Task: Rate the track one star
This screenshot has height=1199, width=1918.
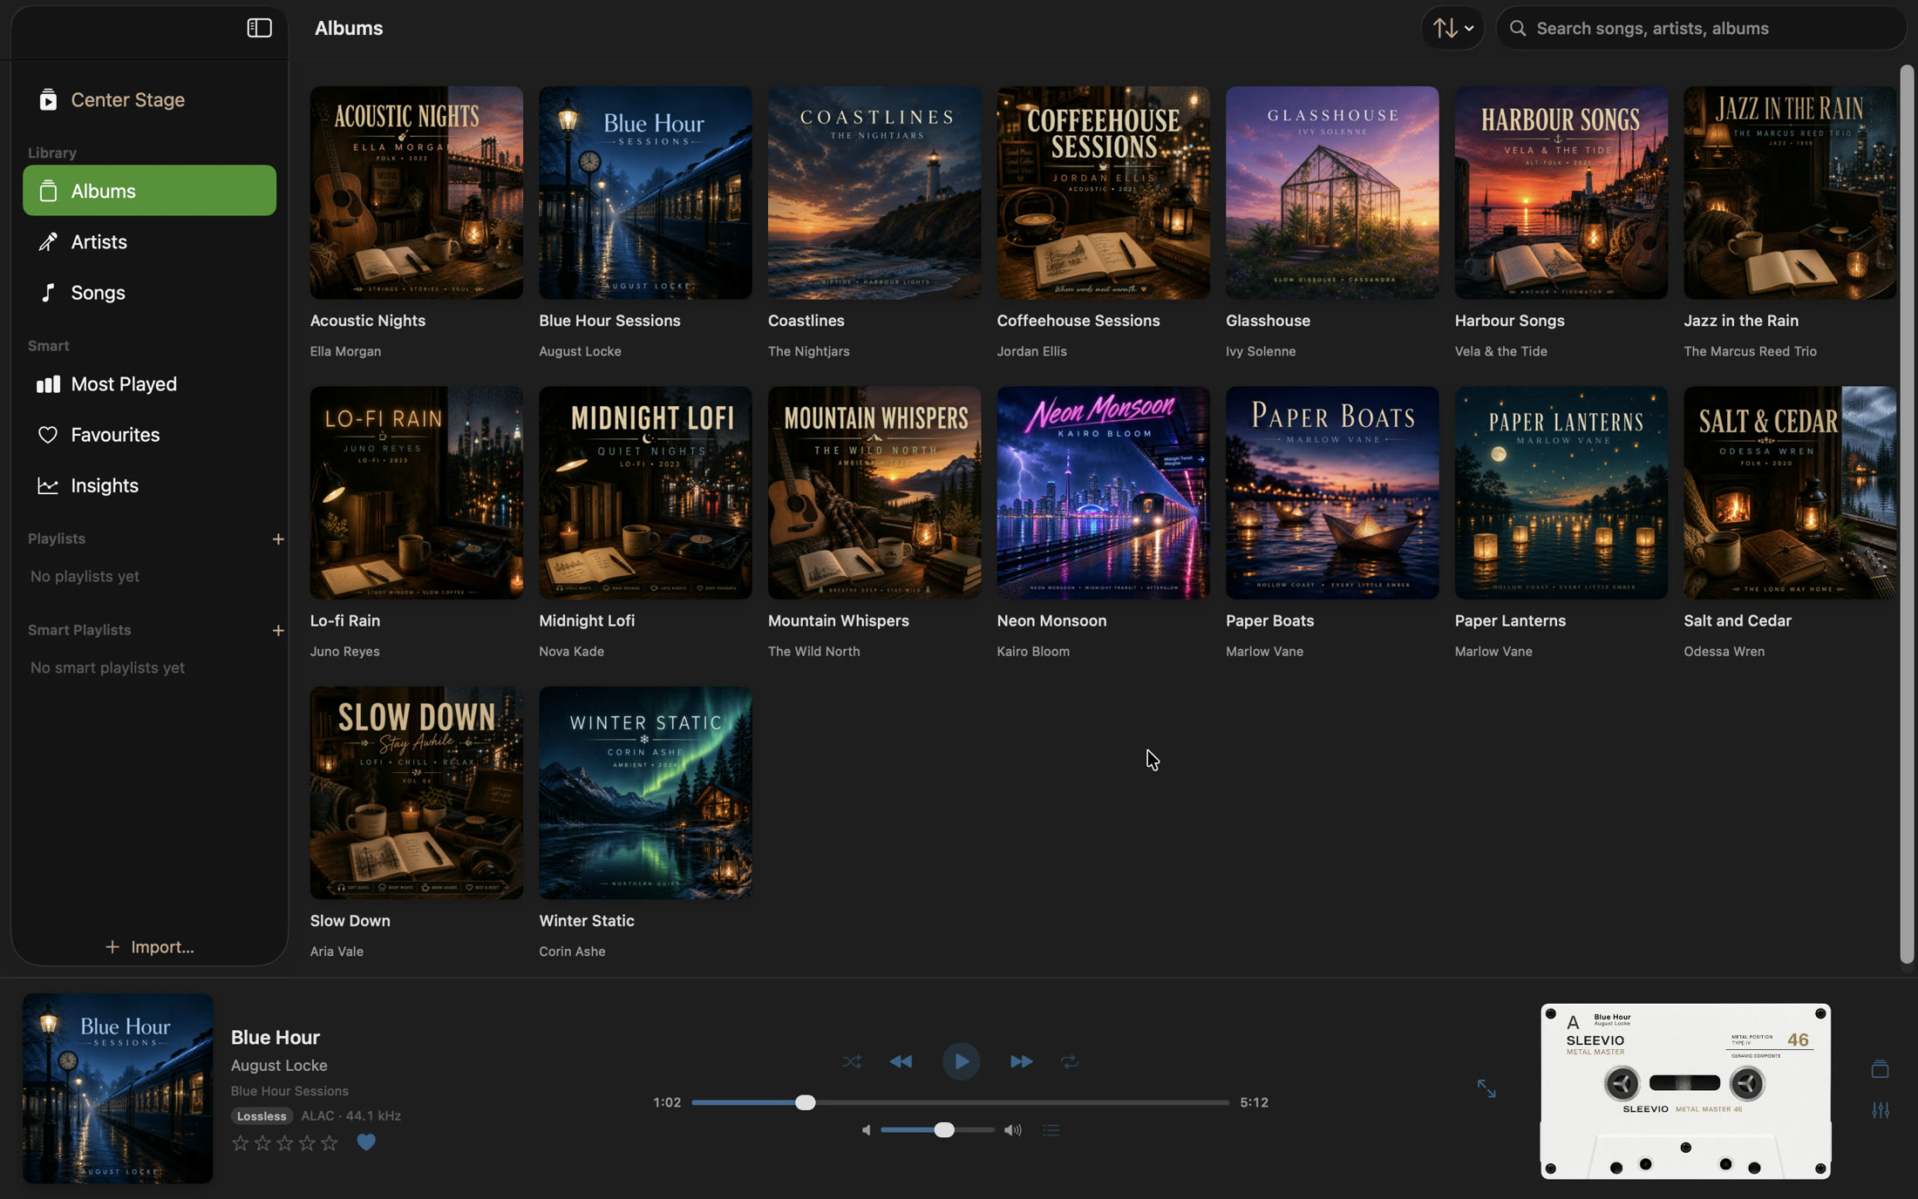Action: click(241, 1142)
